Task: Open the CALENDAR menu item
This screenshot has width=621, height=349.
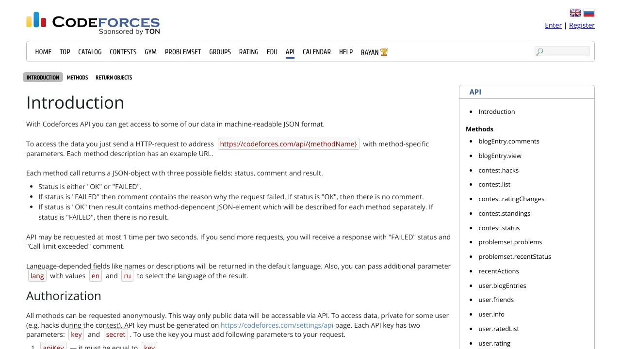Action: coord(317,52)
